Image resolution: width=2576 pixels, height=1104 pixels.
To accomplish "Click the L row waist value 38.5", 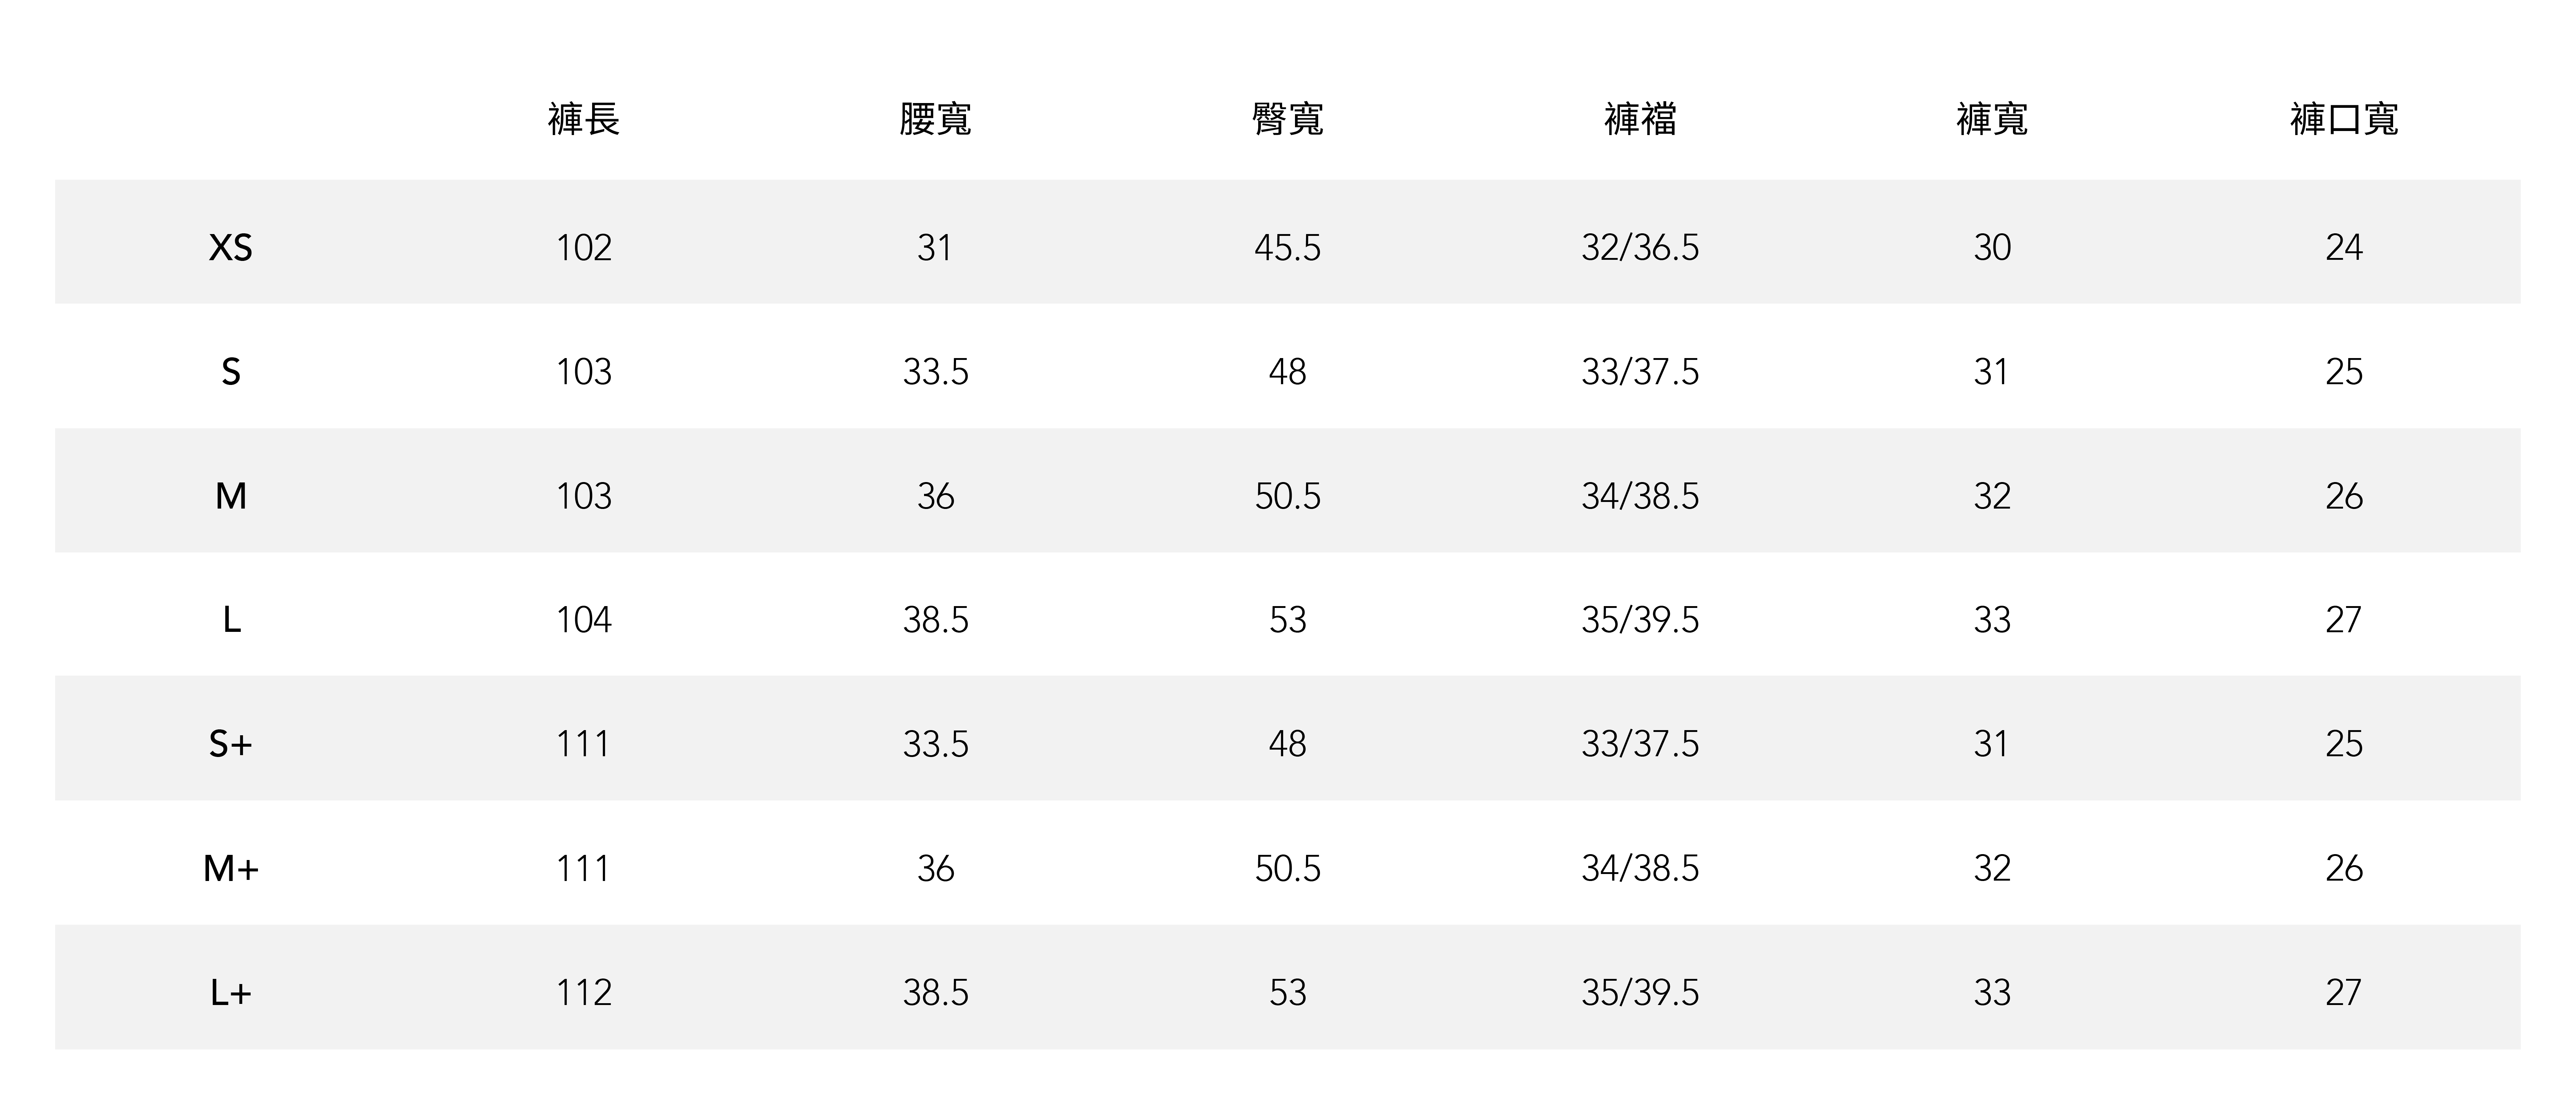I will pos(936,620).
